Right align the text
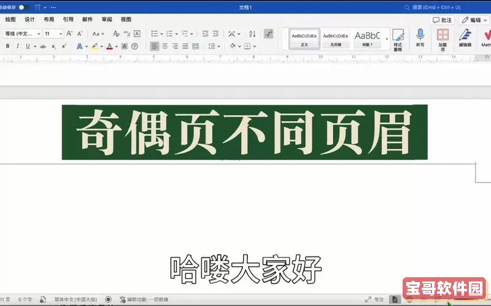Screen dimensions: 491x306 click(x=175, y=47)
